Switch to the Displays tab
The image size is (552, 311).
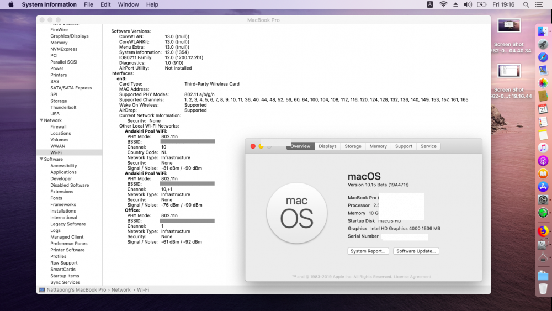327,146
